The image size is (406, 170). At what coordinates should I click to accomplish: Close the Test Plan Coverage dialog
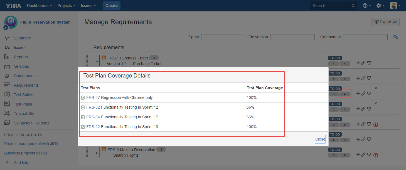pos(320,139)
